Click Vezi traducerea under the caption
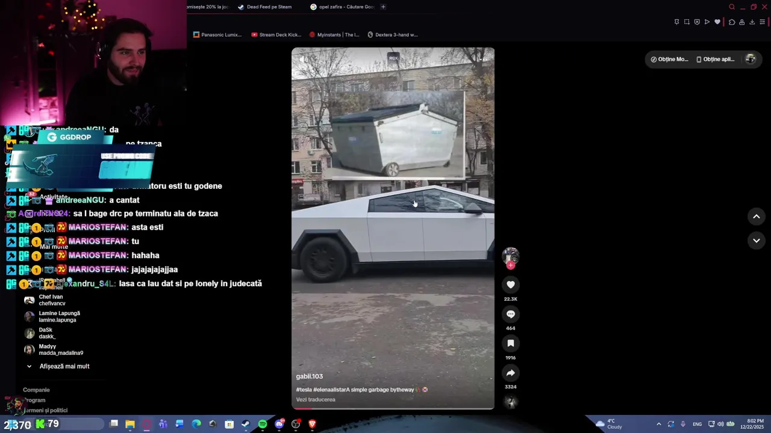This screenshot has width=771, height=433. 316,399
